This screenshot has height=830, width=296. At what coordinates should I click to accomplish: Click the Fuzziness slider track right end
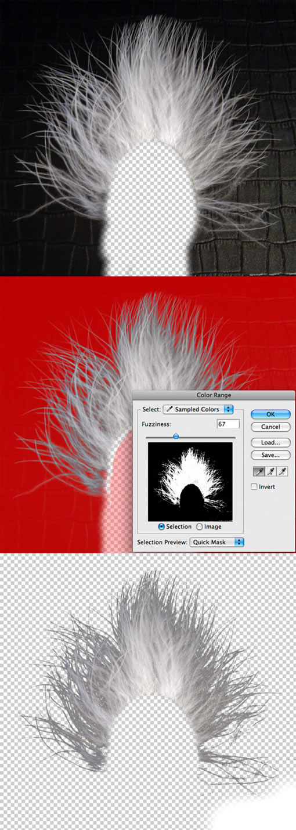234,437
